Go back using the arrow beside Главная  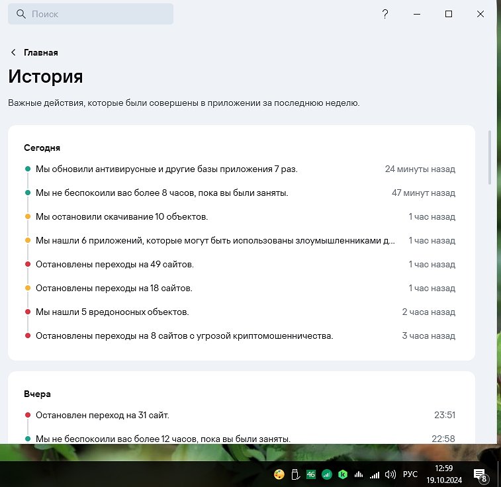(13, 53)
